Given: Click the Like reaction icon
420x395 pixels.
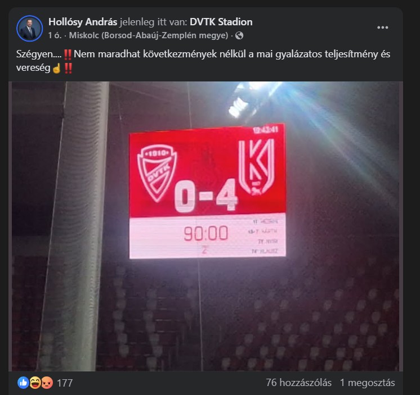Looking at the screenshot, I should point(23,383).
